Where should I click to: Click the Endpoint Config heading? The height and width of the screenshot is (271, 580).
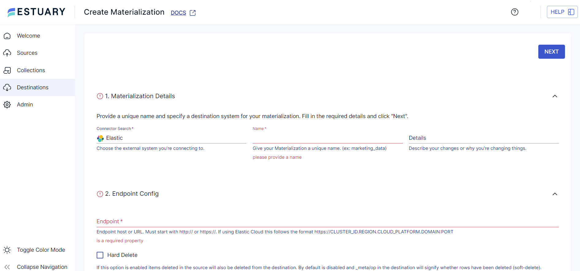point(132,194)
